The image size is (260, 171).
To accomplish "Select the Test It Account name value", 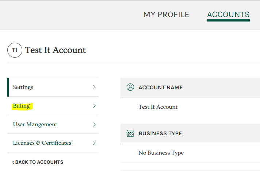I will click(x=158, y=107).
